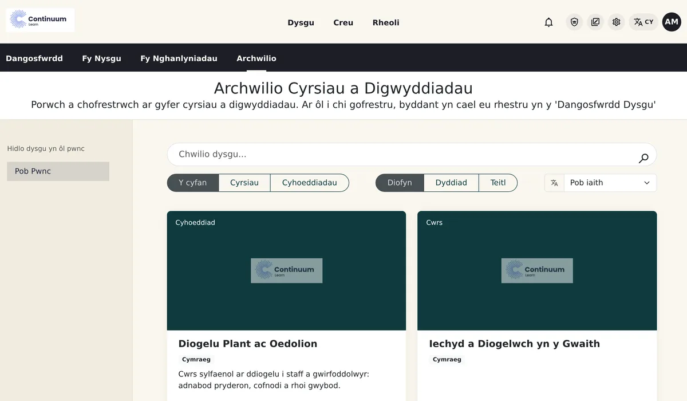Image resolution: width=687 pixels, height=401 pixels.
Task: Click the Chwilio dysgu search field
Action: (x=412, y=155)
